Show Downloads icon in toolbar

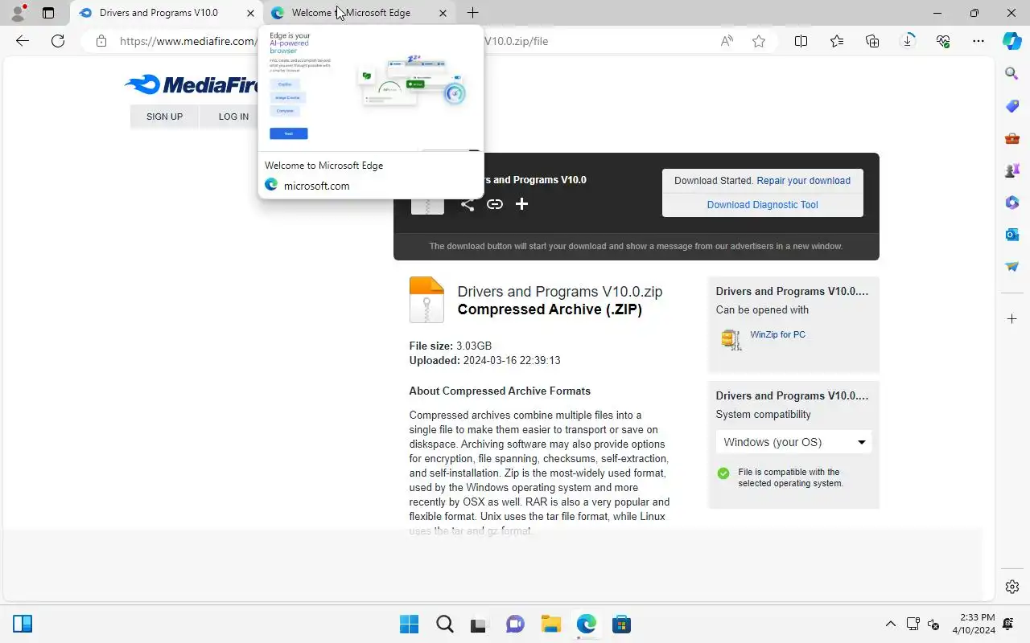[x=908, y=41]
